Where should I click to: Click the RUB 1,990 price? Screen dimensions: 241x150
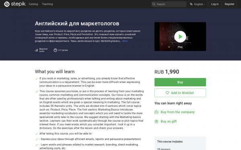tap(167, 72)
